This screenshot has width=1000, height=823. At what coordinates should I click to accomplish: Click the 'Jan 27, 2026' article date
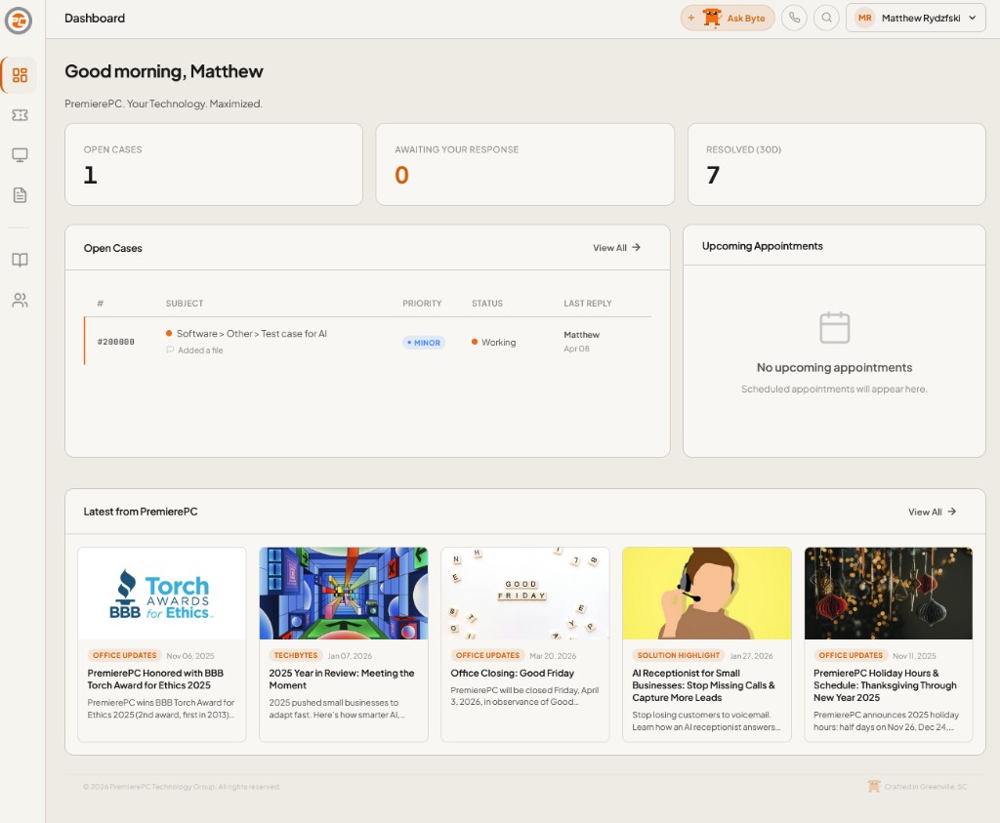(x=751, y=655)
